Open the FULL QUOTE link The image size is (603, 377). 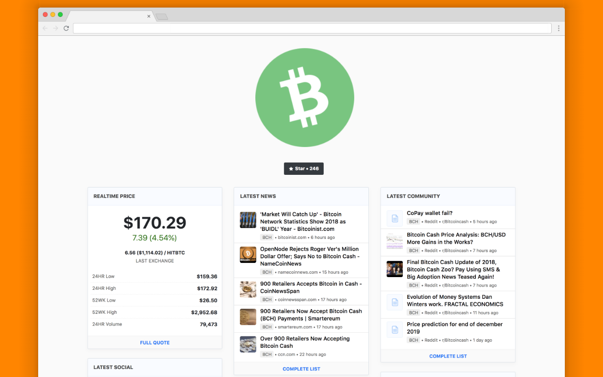point(155,343)
